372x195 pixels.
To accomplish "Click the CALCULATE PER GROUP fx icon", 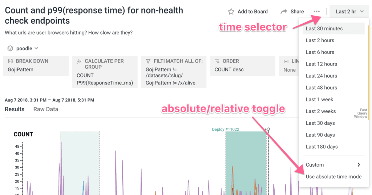I will pos(79,61).
